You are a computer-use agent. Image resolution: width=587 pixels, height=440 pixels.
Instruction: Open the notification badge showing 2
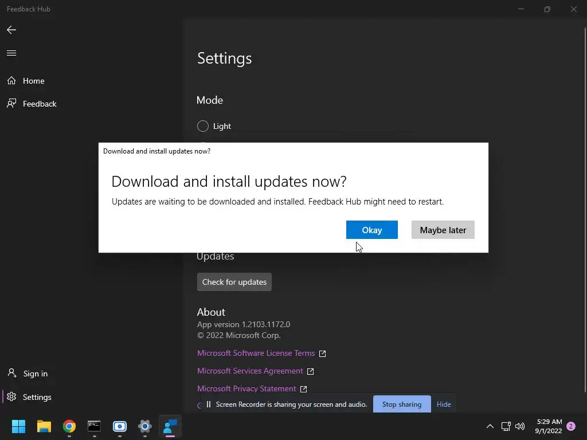pyautogui.click(x=571, y=426)
